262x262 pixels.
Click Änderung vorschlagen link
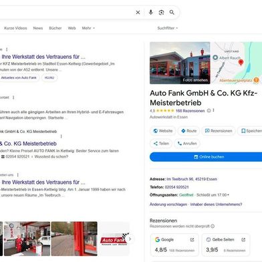click(168, 205)
